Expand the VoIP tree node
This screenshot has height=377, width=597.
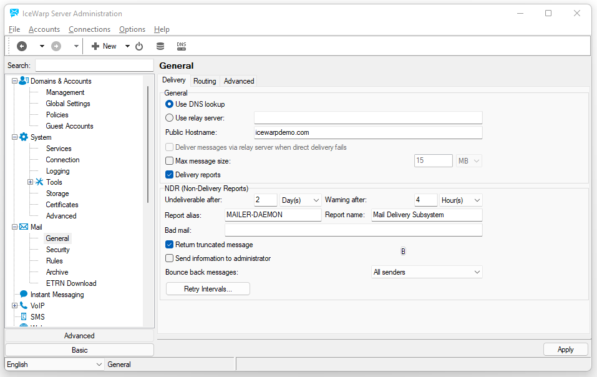click(14, 305)
